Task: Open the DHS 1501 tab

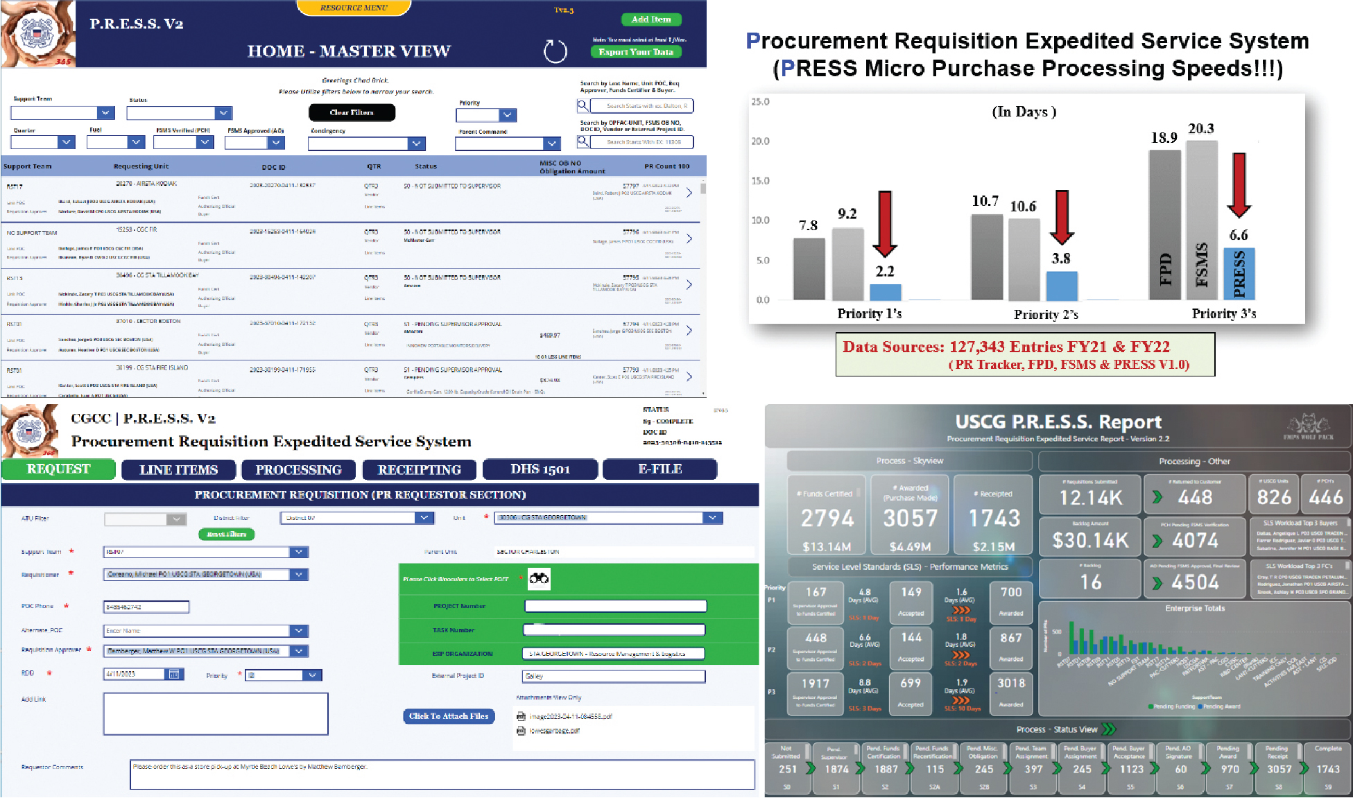Action: [540, 469]
